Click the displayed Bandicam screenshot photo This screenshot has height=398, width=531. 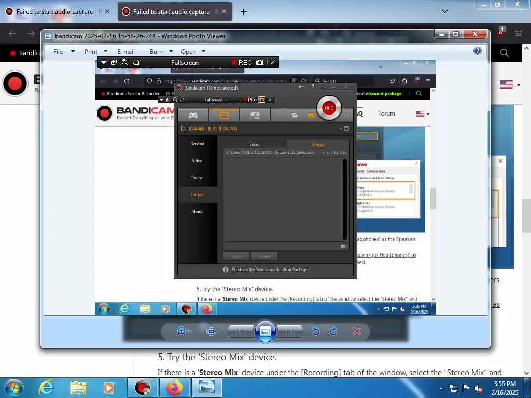pyautogui.click(x=265, y=187)
